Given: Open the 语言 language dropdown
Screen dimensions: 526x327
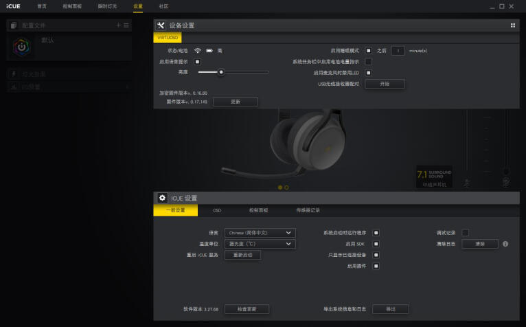Looking at the screenshot, I should pos(260,233).
